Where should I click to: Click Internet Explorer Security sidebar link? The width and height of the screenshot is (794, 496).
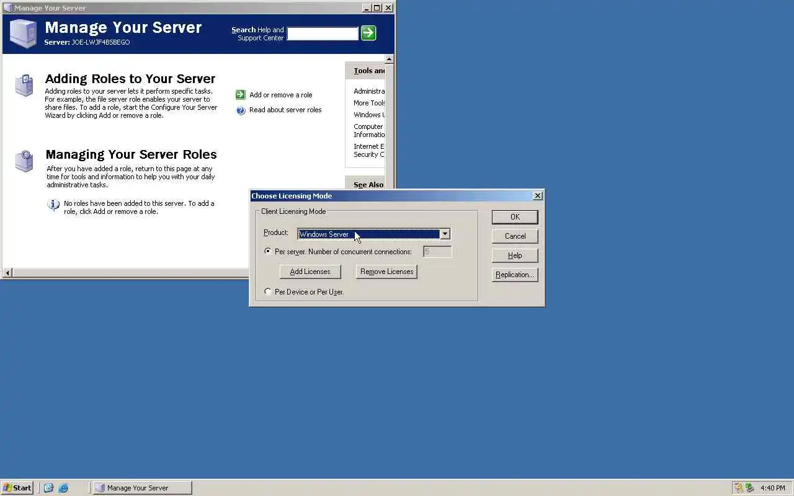click(x=369, y=151)
